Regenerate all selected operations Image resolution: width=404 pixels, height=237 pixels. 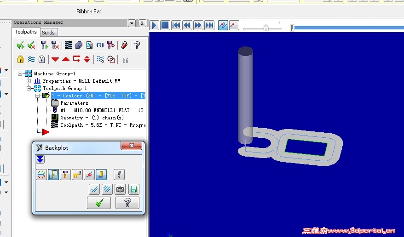pos(44,45)
